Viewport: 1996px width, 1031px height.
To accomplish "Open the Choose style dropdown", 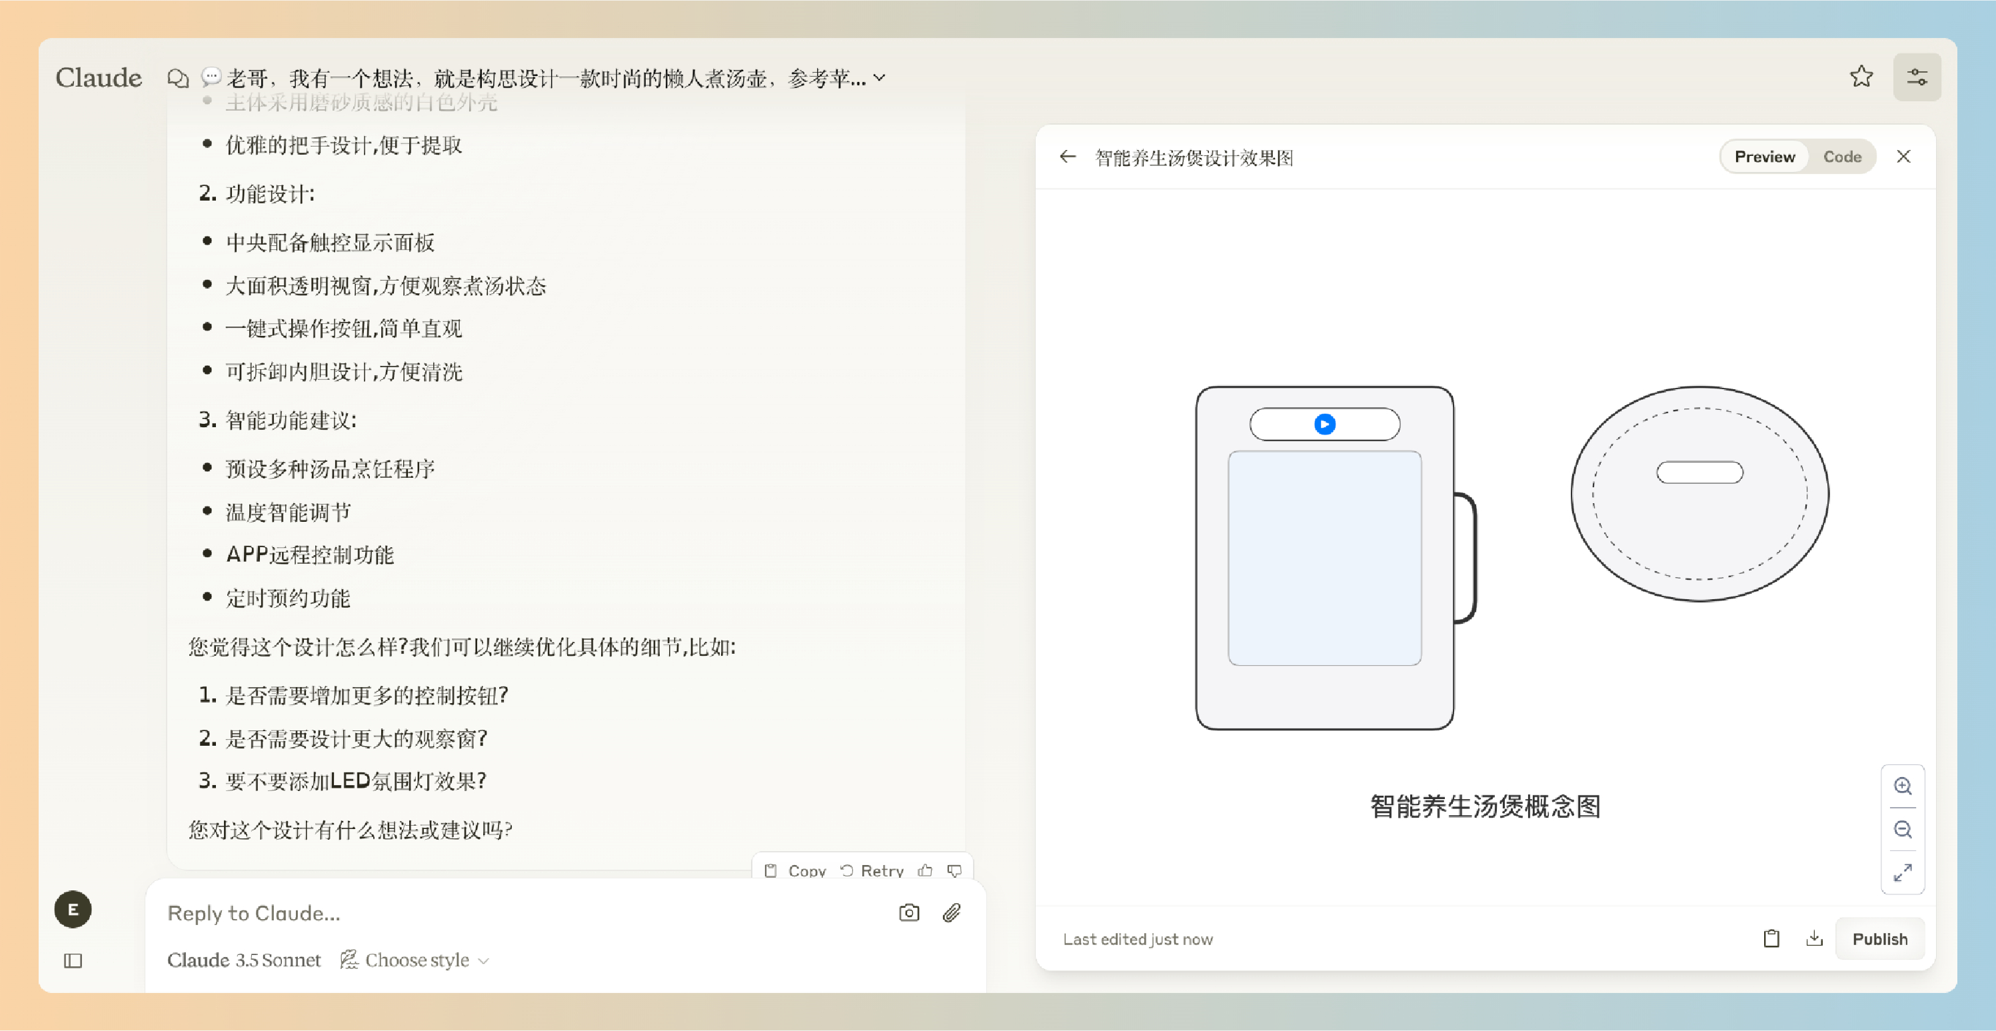I will coord(416,960).
